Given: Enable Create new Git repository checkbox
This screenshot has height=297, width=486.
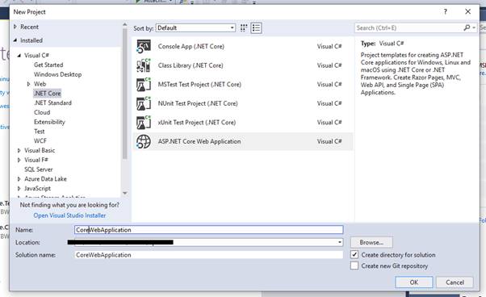Looking at the screenshot, I should [x=354, y=266].
